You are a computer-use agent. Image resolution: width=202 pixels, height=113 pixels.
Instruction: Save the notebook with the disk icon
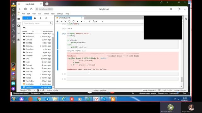pyautogui.click(x=57, y=21)
